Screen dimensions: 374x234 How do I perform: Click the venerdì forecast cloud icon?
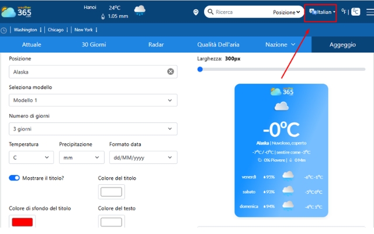[x=288, y=176]
